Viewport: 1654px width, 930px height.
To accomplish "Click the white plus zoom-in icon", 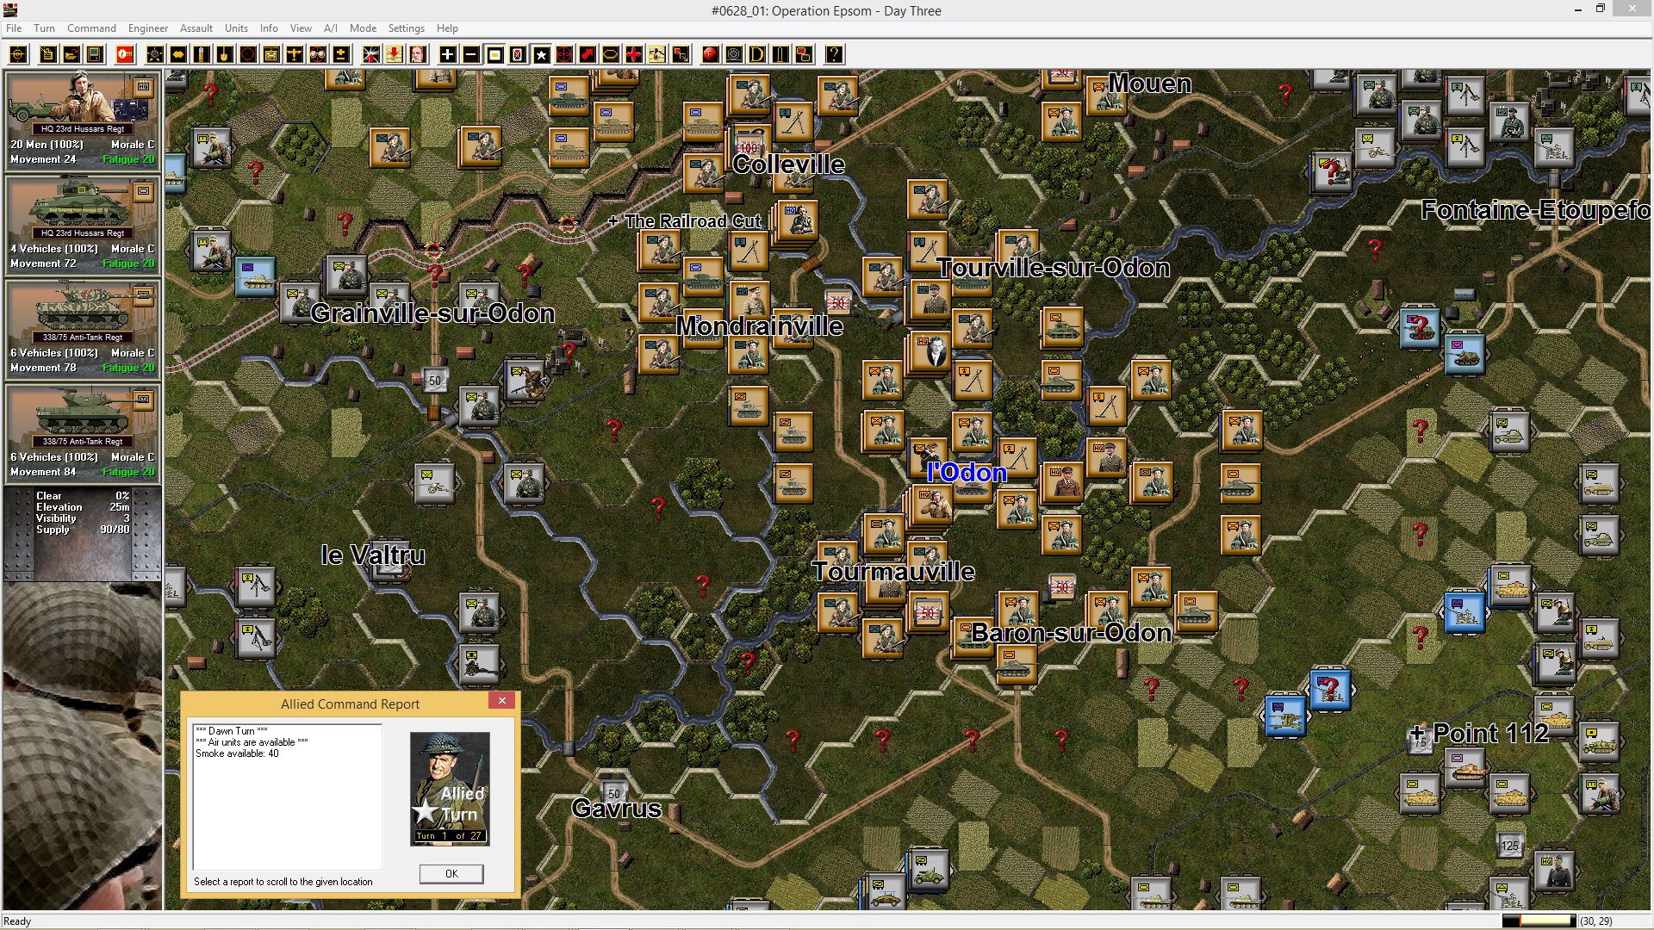I will (x=448, y=54).
